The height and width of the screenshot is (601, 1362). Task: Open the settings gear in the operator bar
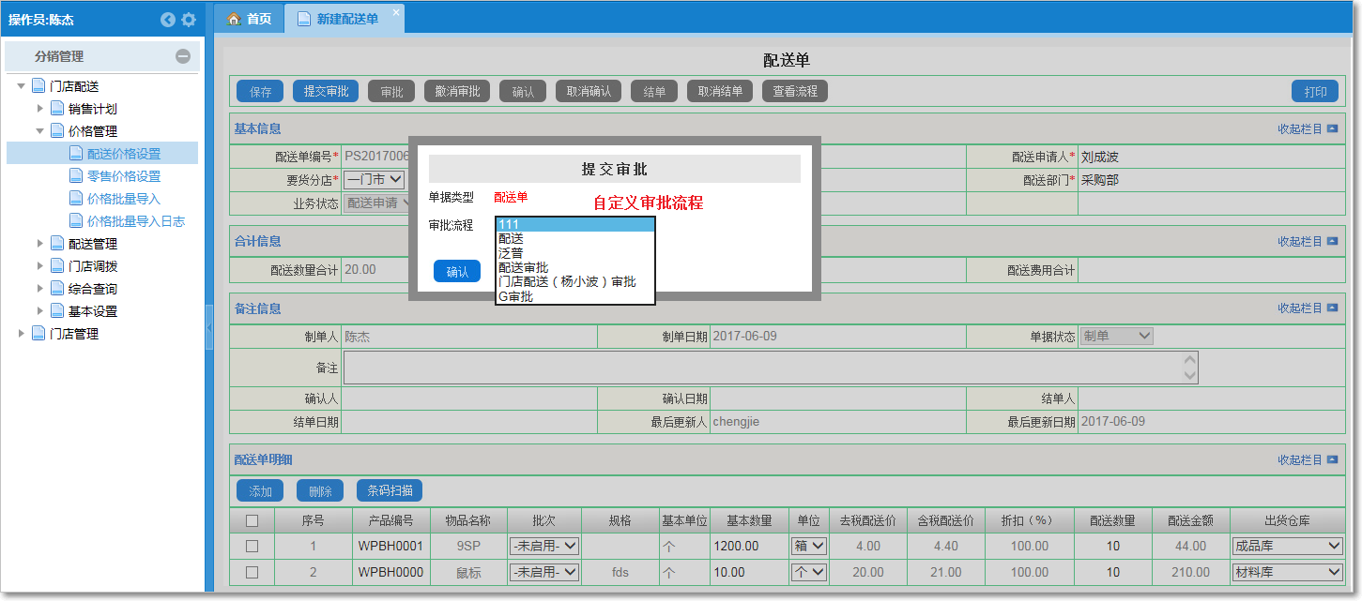click(x=190, y=18)
